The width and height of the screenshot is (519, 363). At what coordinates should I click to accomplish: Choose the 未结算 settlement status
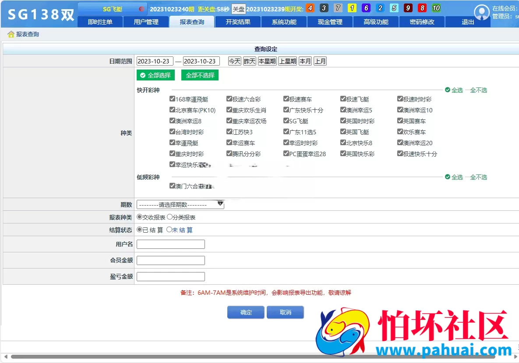169,230
